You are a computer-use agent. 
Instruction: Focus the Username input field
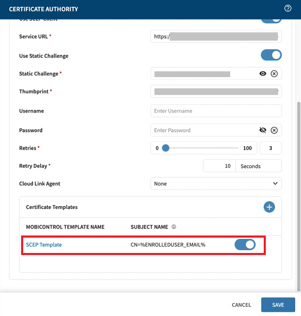(x=216, y=111)
